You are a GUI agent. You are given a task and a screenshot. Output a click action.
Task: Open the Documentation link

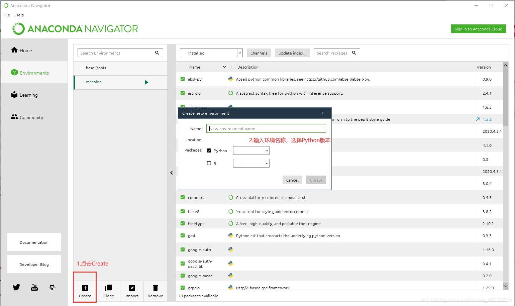(x=34, y=242)
